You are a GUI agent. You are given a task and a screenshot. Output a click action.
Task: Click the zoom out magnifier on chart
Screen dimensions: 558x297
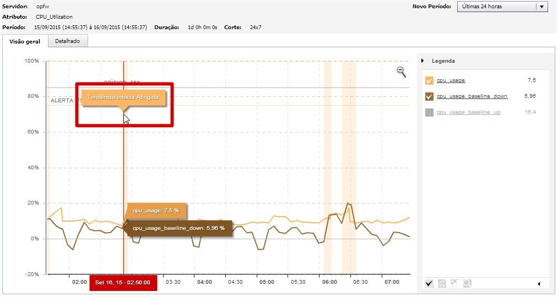(401, 71)
